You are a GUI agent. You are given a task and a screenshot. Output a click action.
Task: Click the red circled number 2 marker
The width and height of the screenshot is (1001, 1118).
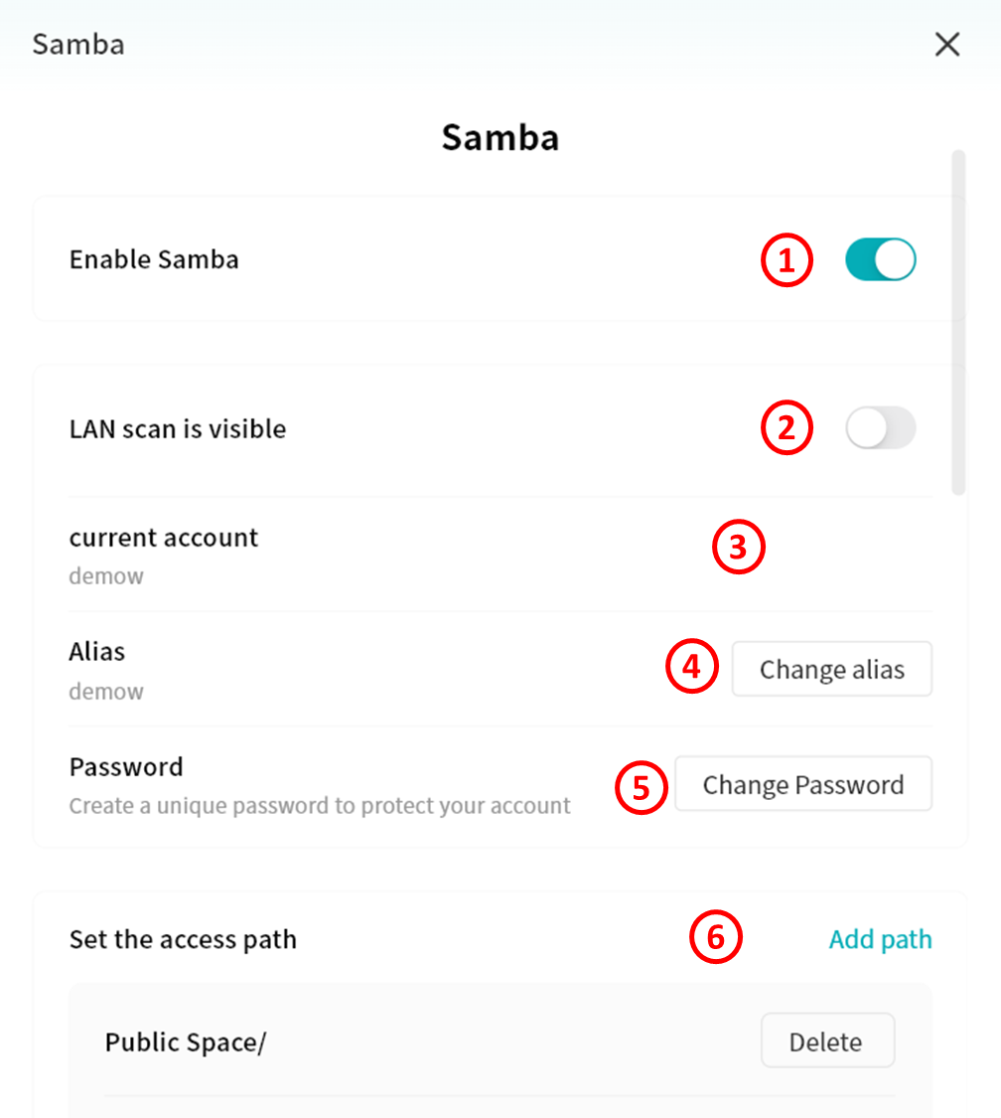pos(786,428)
